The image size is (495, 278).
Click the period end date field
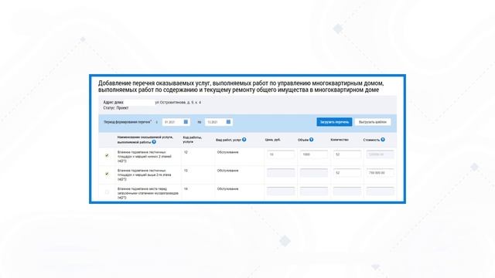click(x=219, y=122)
